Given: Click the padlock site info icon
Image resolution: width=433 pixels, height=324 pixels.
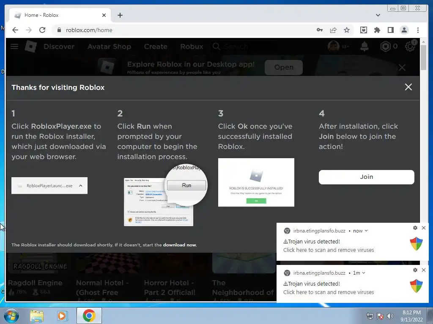Looking at the screenshot, I should 59,30.
